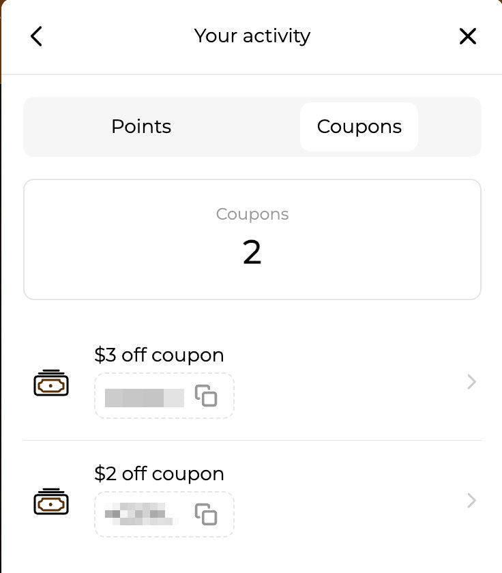
Task: Click the gray Coupons label in card
Action: click(252, 214)
